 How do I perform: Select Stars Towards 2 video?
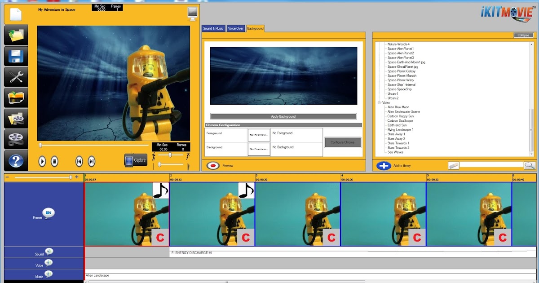tap(398, 148)
